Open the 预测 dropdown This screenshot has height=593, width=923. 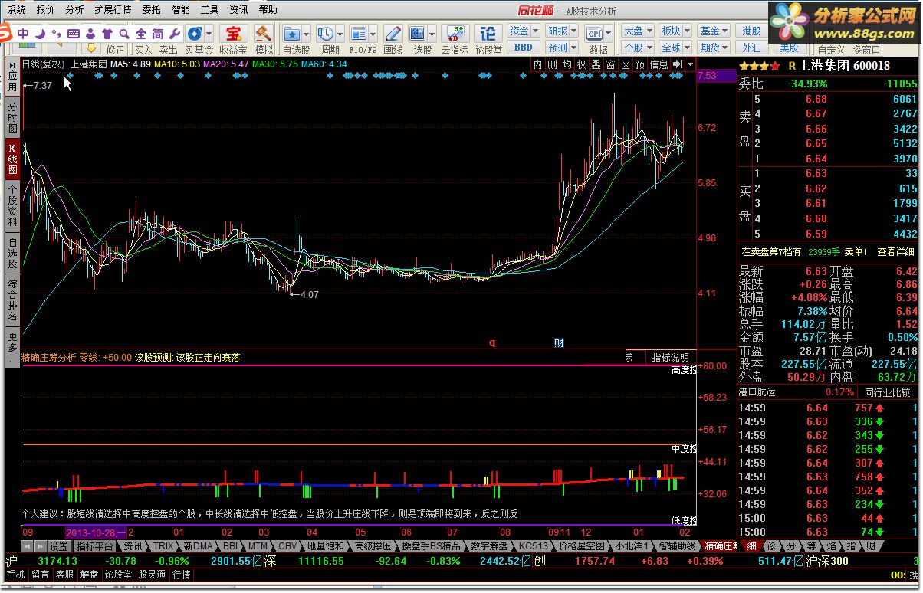(x=561, y=47)
